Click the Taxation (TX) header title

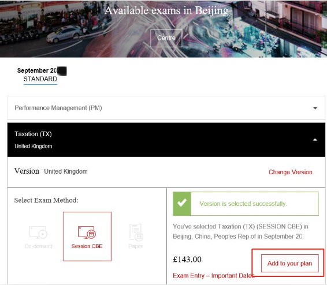[33, 134]
